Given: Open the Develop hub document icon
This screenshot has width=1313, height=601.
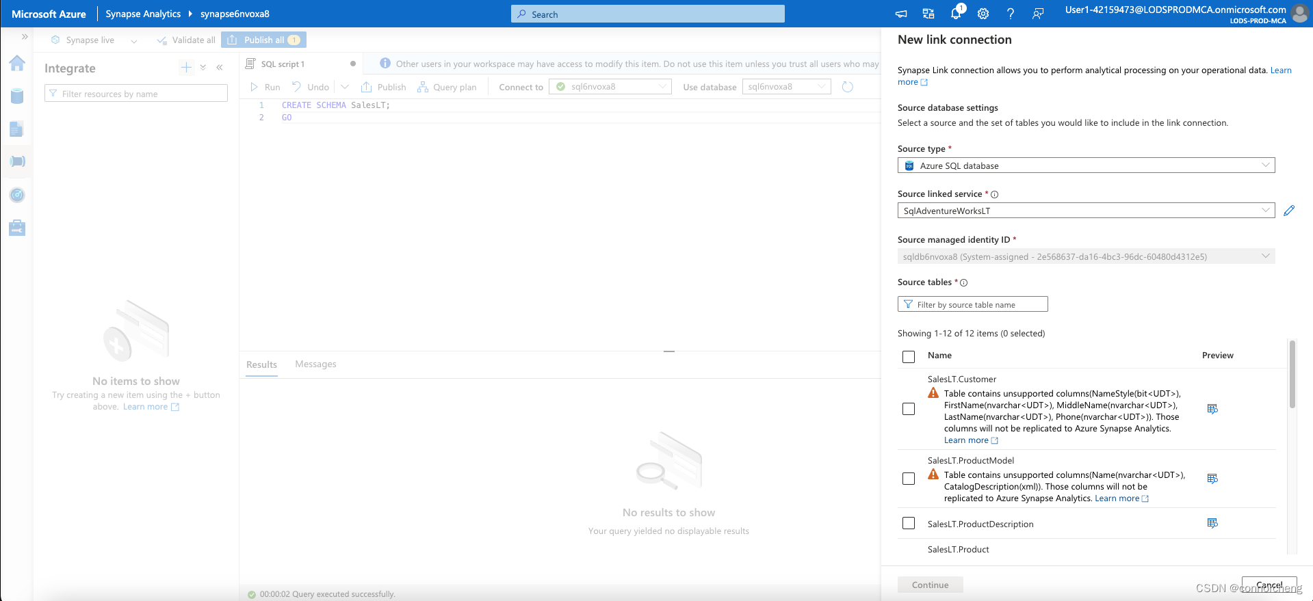Looking at the screenshot, I should tap(17, 129).
